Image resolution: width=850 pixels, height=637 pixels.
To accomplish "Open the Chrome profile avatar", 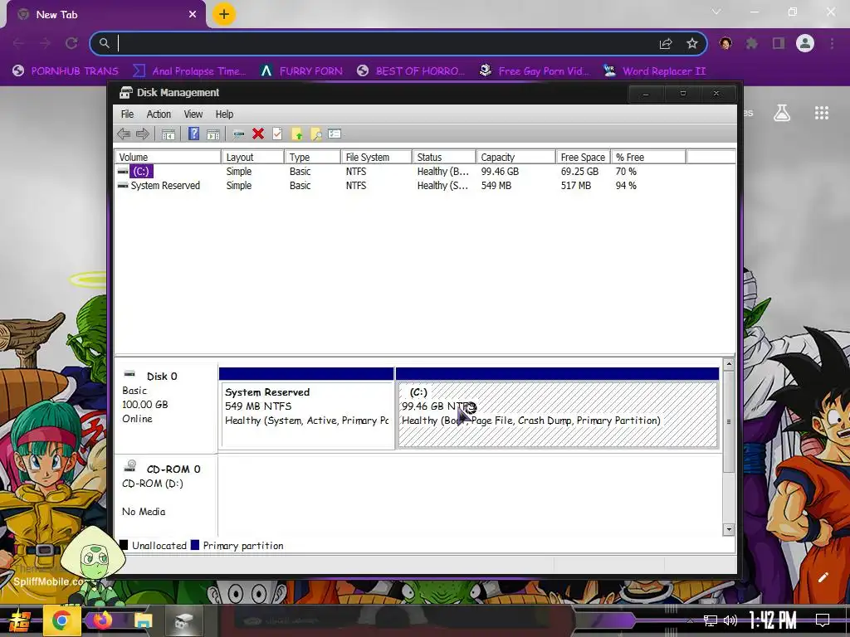I will click(805, 43).
